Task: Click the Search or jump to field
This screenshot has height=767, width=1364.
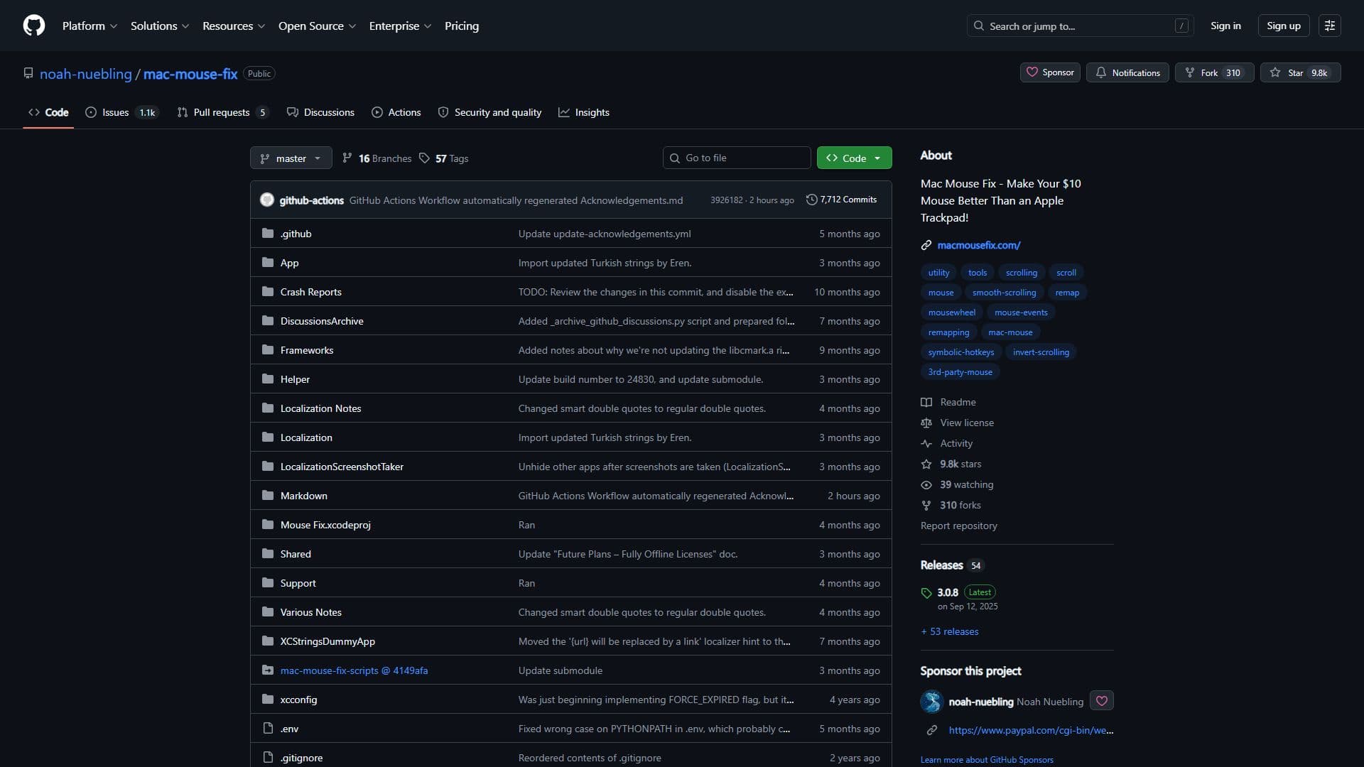Action: point(1080,26)
